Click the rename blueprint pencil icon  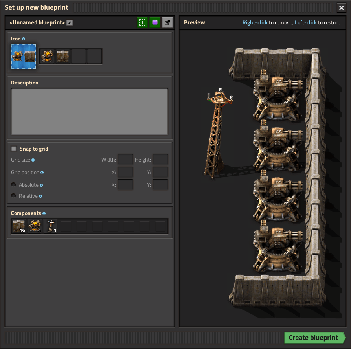70,22
